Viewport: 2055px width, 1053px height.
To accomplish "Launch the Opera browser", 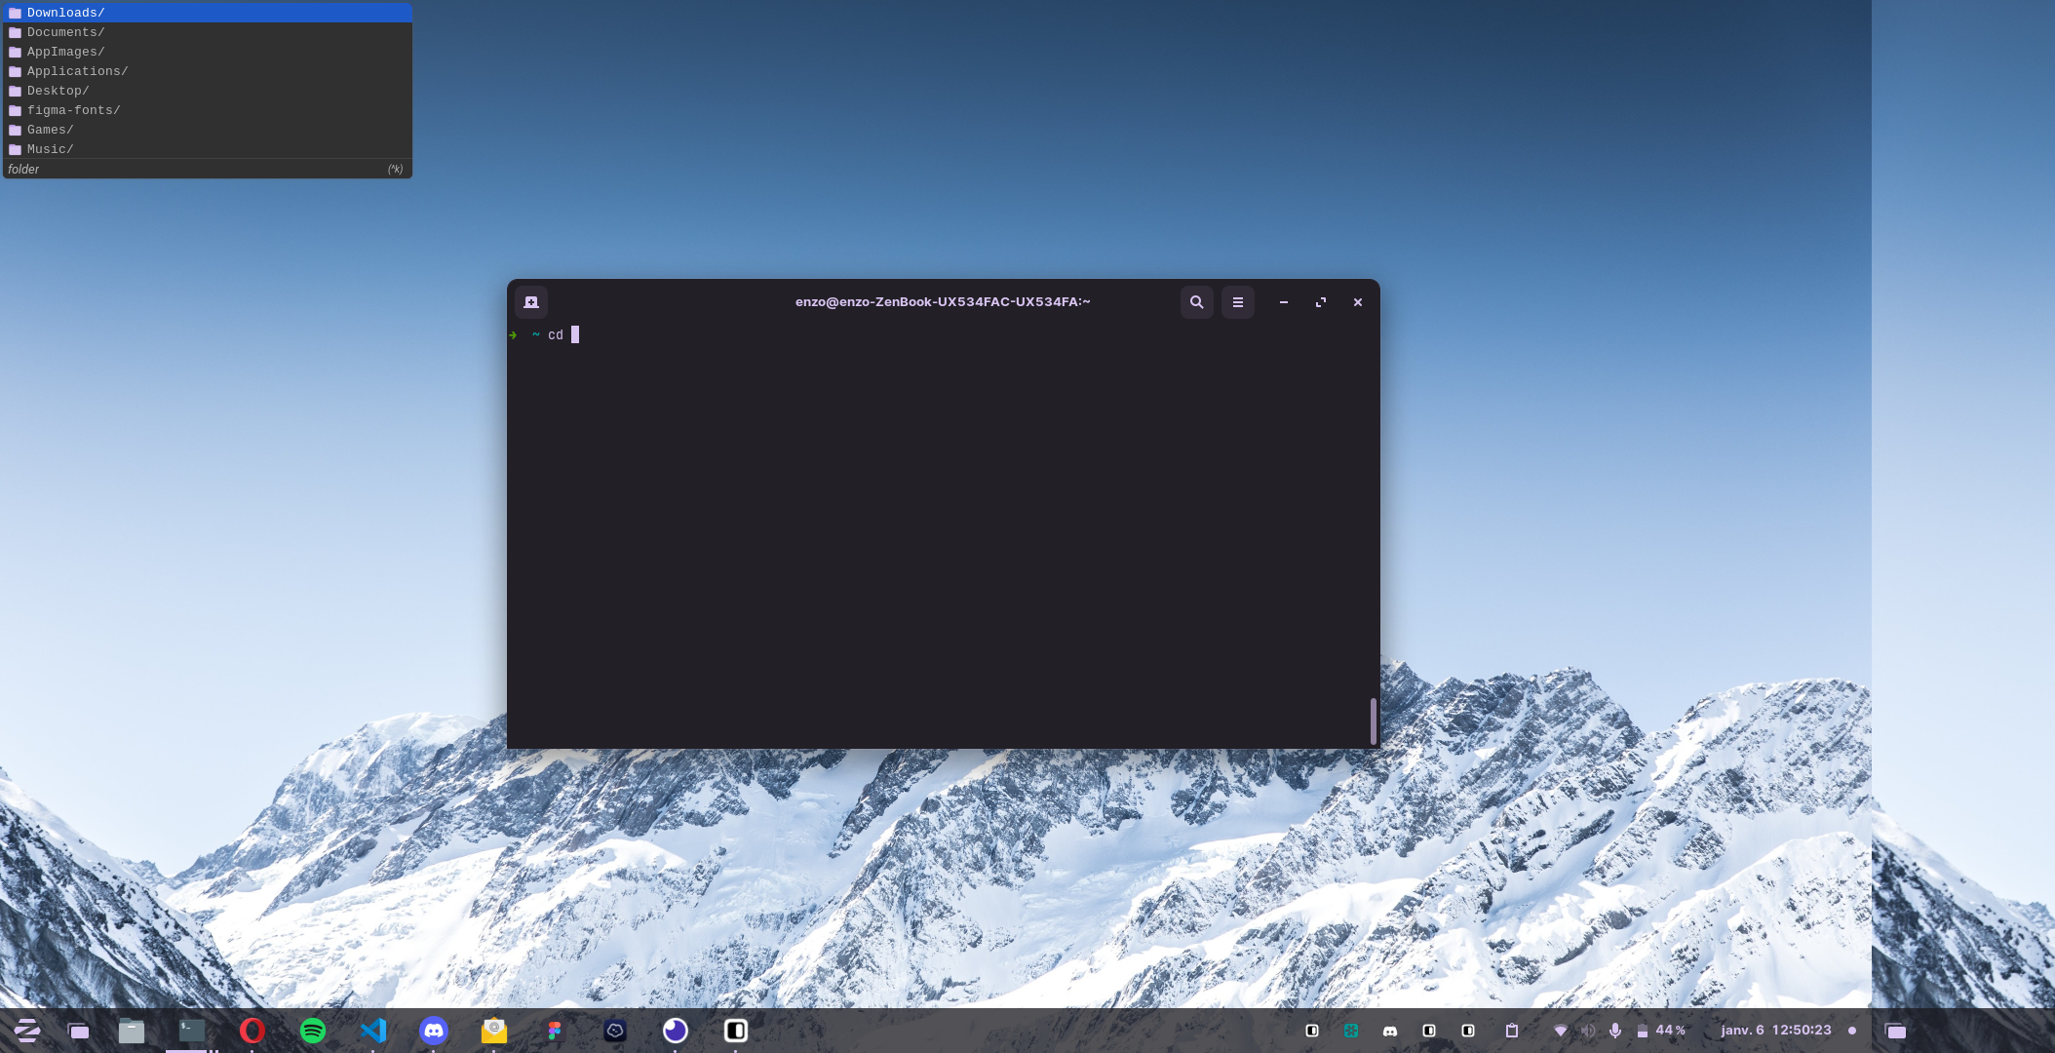I will tap(252, 1031).
